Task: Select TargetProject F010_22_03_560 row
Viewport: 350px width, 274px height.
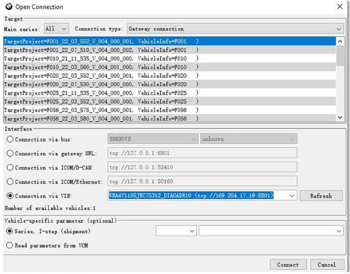Action: [170, 67]
